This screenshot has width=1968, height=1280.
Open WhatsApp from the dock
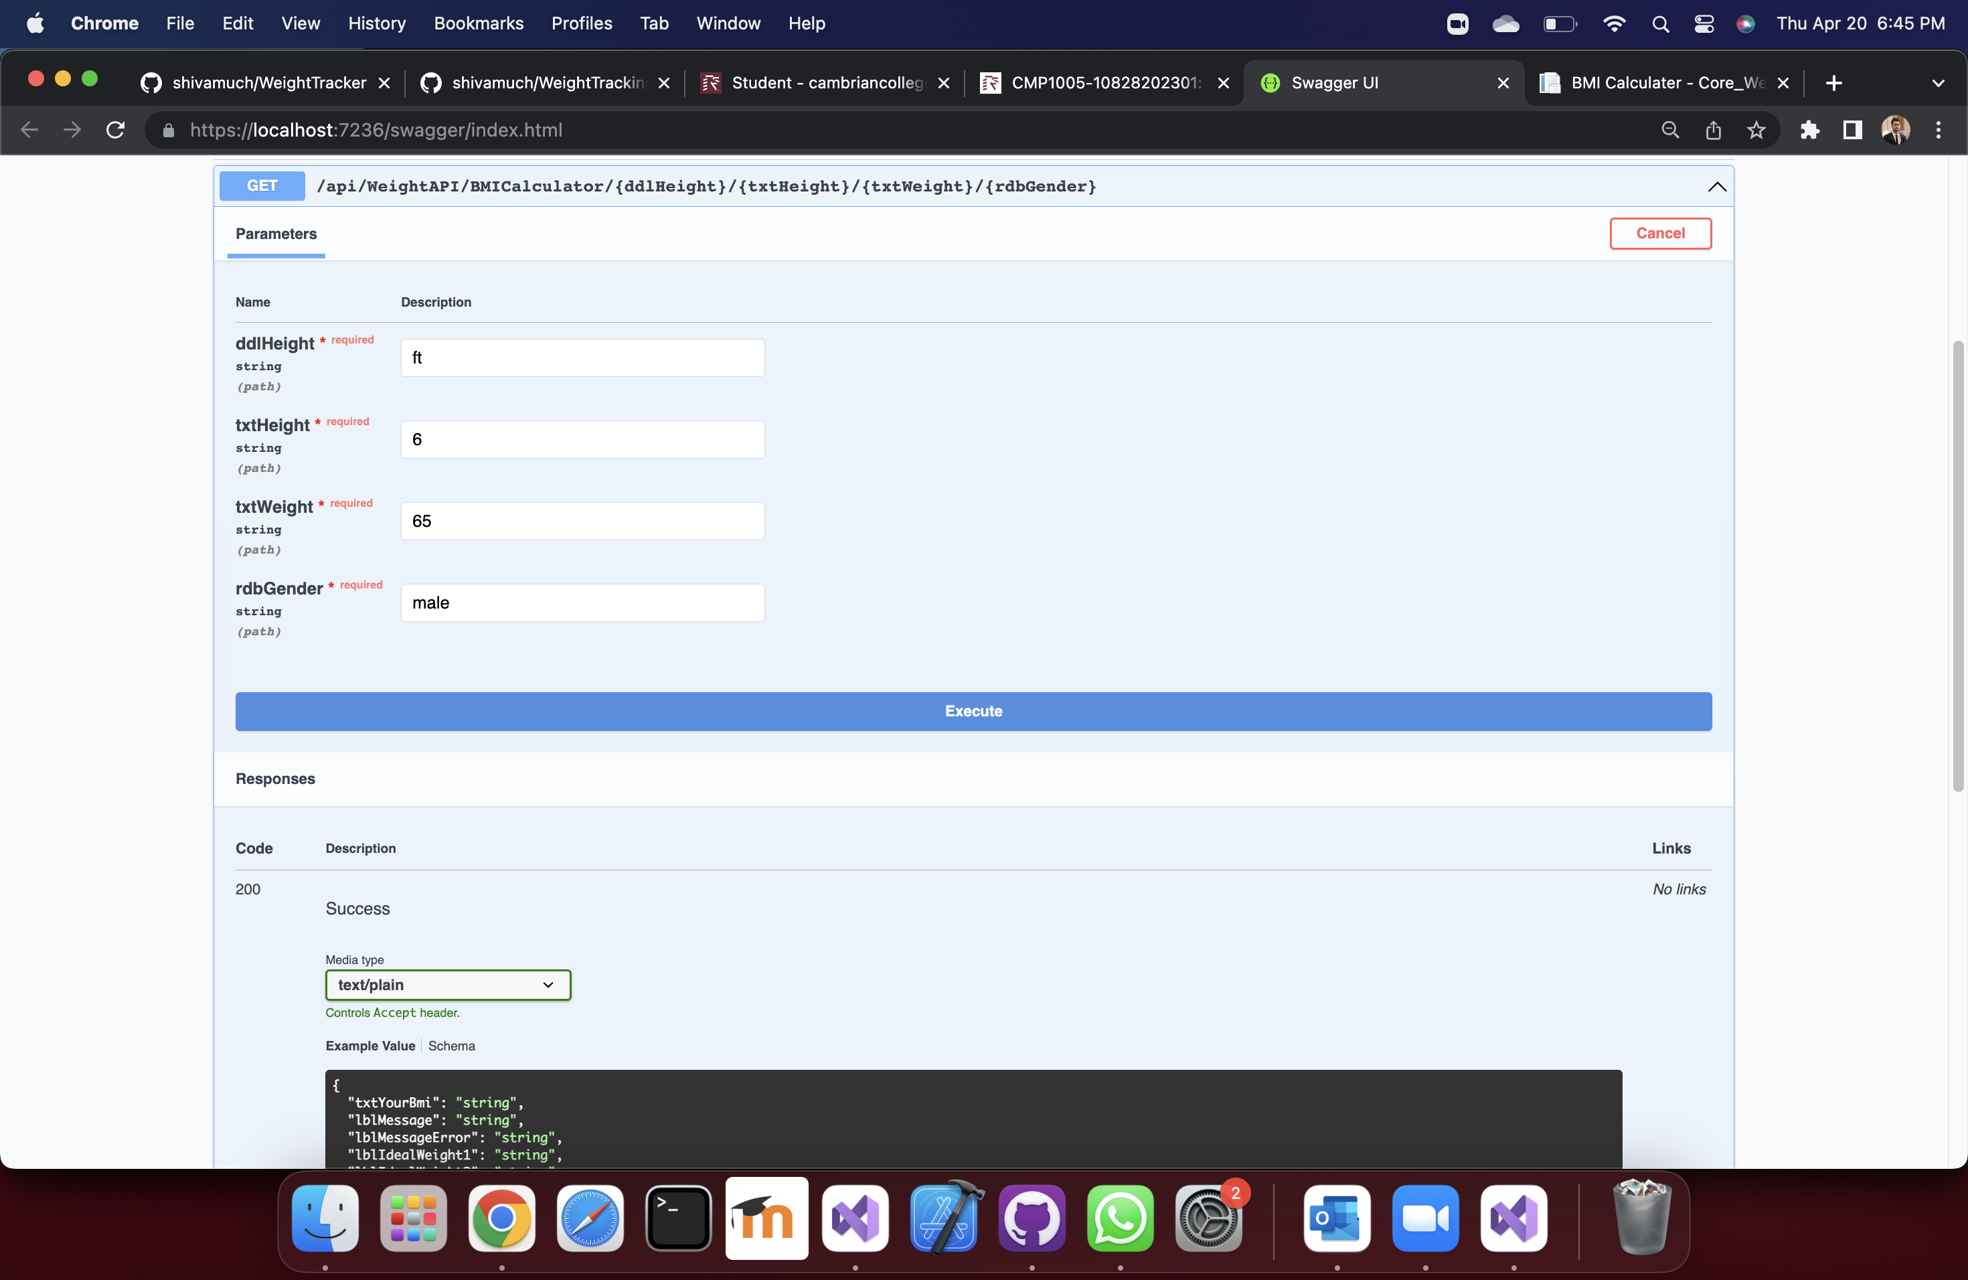pos(1120,1219)
